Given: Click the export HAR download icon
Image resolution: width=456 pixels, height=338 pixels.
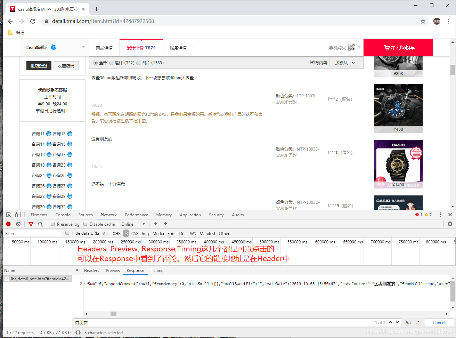Looking at the screenshot, I should (165, 224).
